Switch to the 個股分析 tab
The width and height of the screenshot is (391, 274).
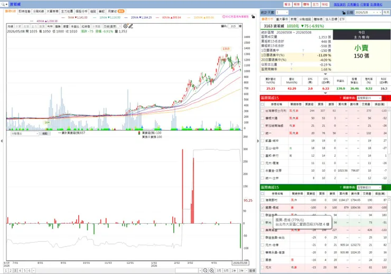click(81, 11)
